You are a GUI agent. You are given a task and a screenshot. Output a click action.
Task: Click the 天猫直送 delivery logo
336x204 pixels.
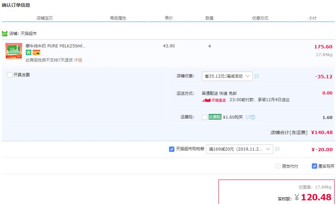[x=214, y=100]
